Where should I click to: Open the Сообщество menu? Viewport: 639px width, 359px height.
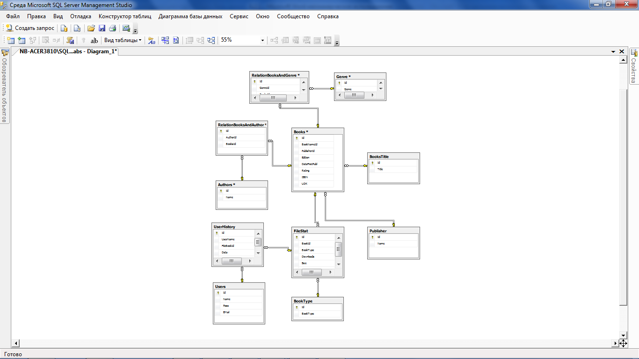293,16
